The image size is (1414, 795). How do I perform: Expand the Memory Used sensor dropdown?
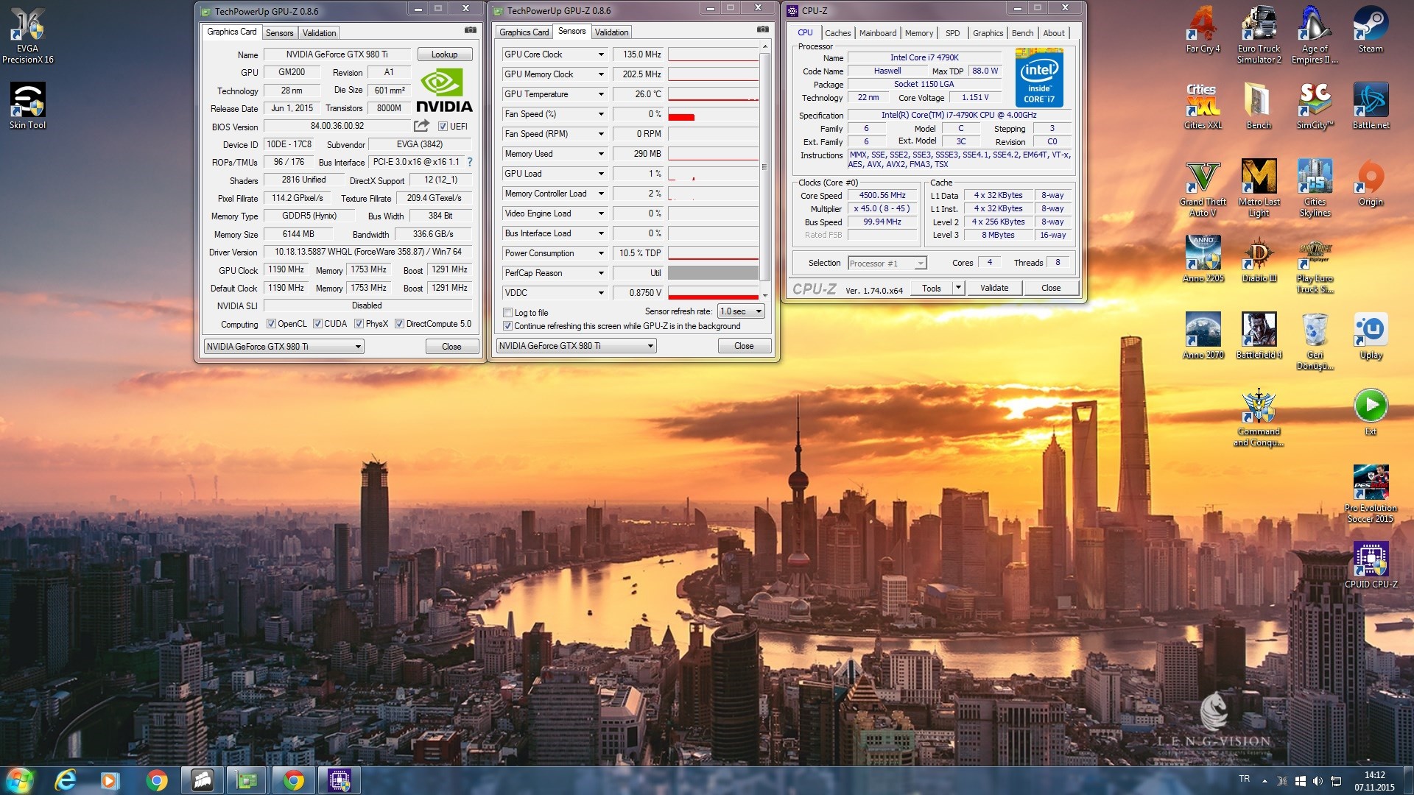[601, 154]
